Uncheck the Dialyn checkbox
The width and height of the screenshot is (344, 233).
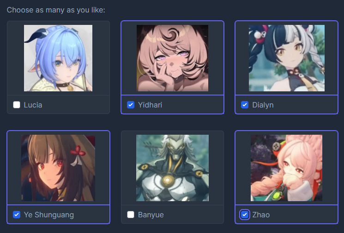pyautogui.click(x=245, y=105)
